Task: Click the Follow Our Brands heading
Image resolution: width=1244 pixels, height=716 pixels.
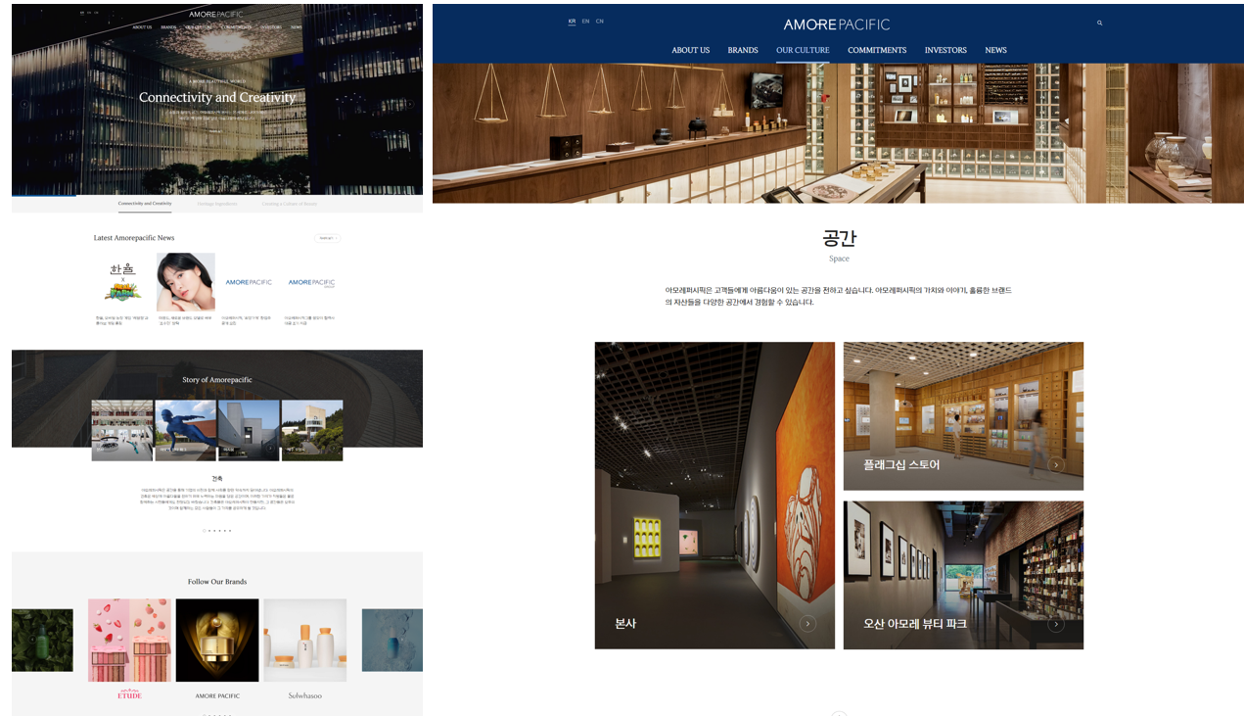Action: 217,582
